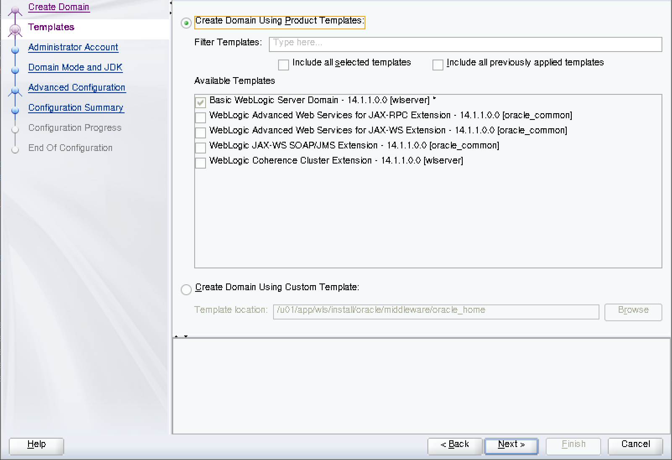Check the WebLogic JAX-WS SOAP/JMS Extension
The width and height of the screenshot is (672, 460).
[x=200, y=148]
